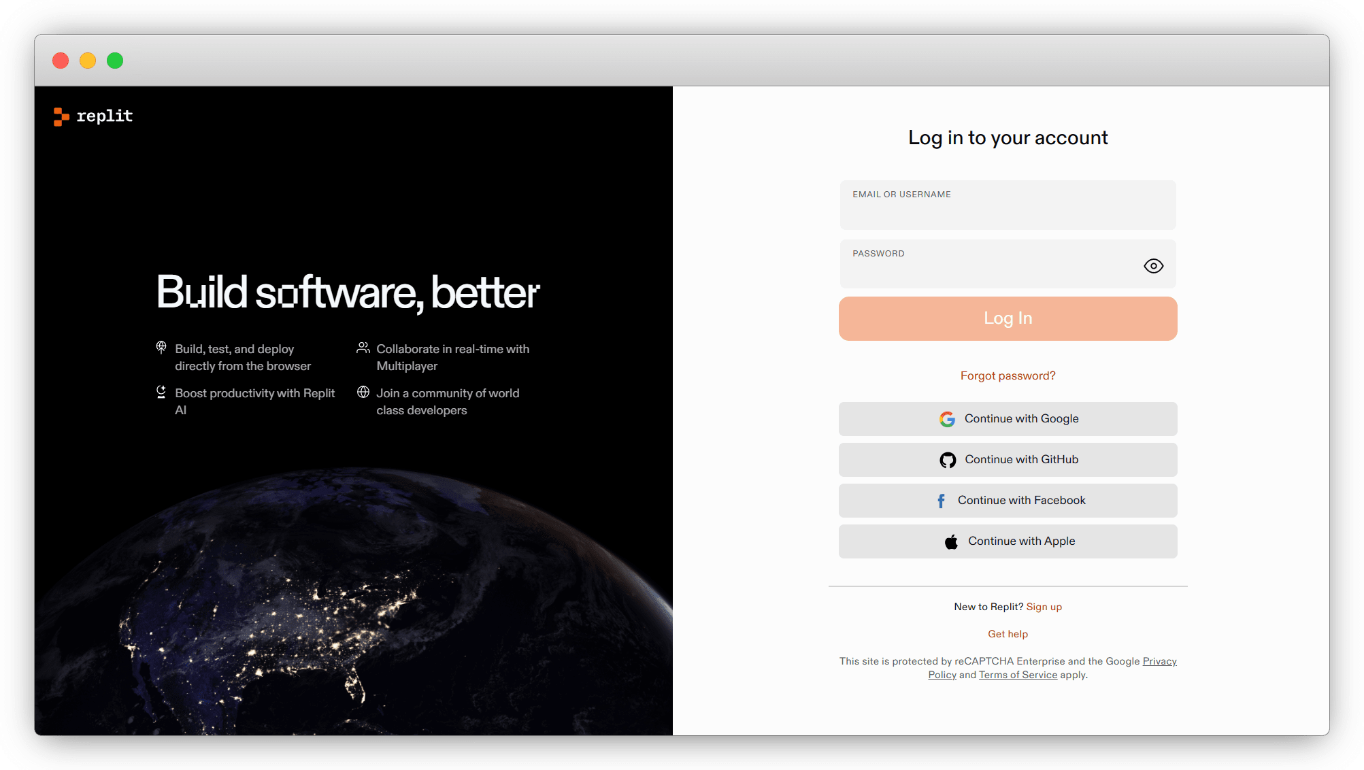
Task: Toggle password visibility eye icon
Action: tap(1153, 266)
